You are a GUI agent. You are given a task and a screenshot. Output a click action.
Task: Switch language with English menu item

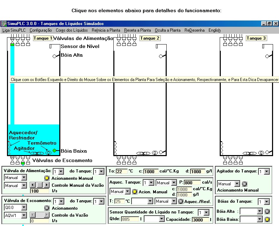coord(214,30)
